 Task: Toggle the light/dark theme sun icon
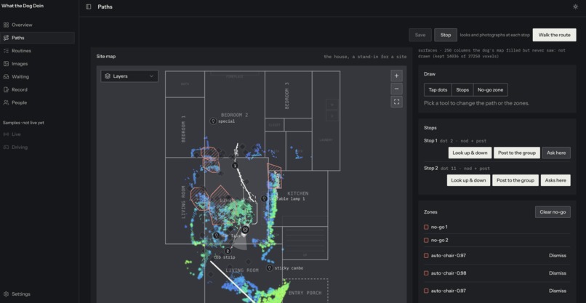pyautogui.click(x=575, y=7)
